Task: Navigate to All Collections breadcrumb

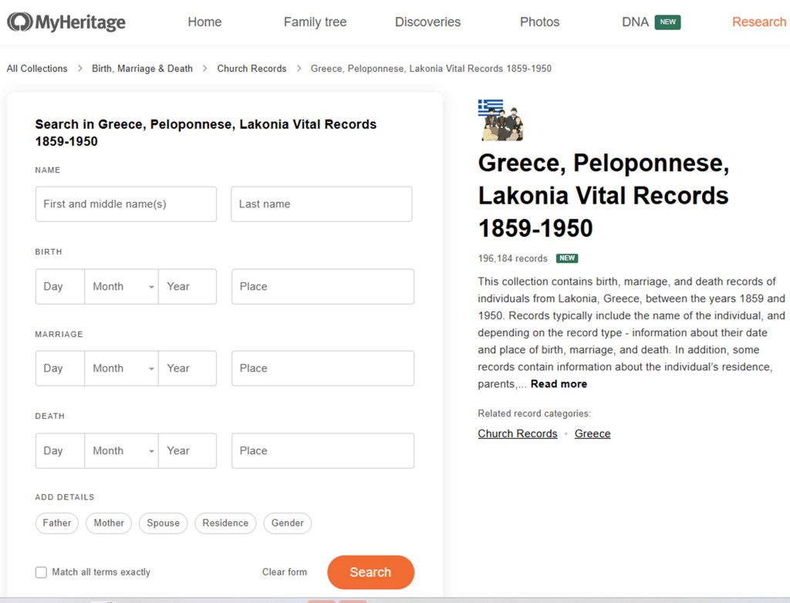Action: tap(37, 69)
